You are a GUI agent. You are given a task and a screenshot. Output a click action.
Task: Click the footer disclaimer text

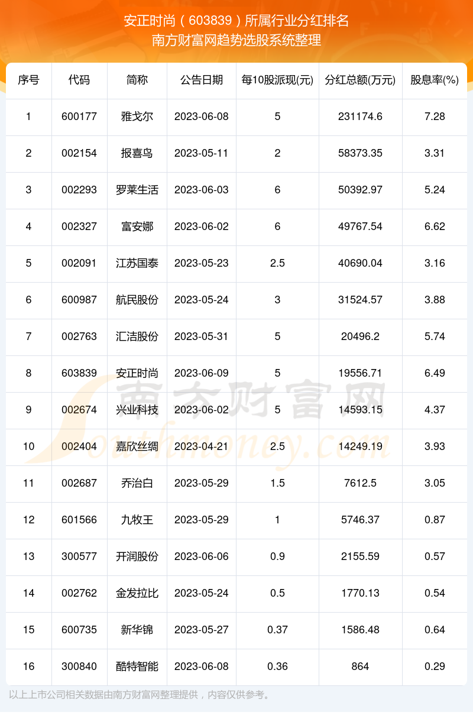coord(141,695)
